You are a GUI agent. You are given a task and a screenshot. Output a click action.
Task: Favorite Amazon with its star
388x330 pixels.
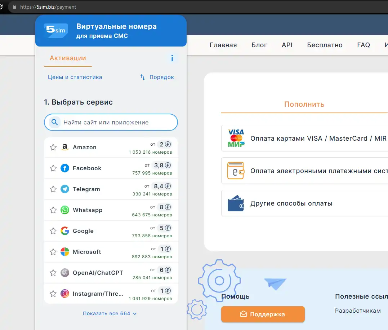(x=53, y=148)
